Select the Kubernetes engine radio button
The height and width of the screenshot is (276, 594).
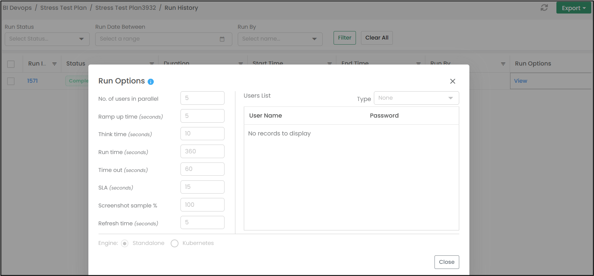(174, 244)
